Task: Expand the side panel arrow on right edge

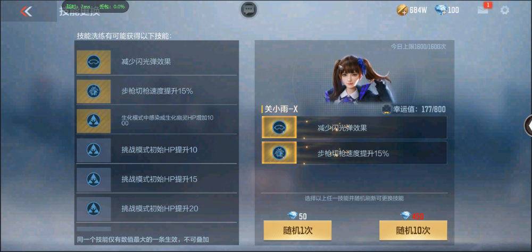Action: [x=528, y=126]
